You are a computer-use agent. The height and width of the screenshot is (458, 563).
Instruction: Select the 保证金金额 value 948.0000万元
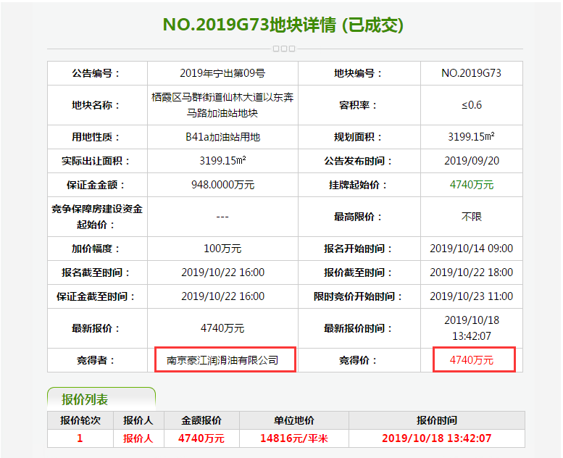(x=222, y=185)
